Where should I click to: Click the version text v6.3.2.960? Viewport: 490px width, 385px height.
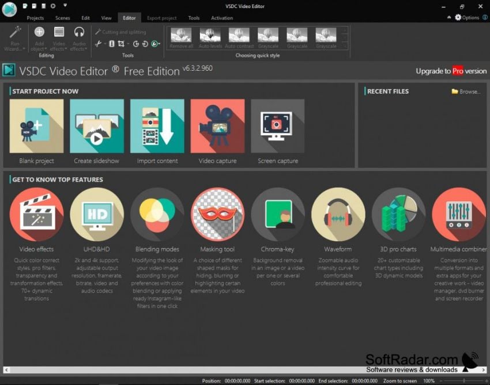click(x=198, y=68)
